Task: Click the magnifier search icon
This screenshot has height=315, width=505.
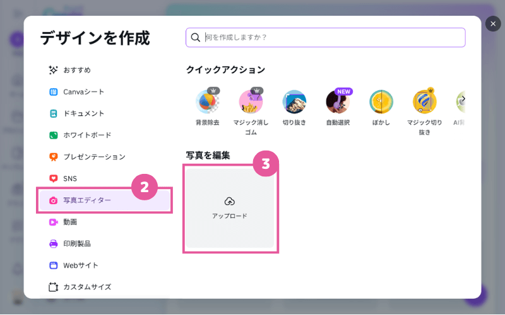Action: pyautogui.click(x=196, y=38)
